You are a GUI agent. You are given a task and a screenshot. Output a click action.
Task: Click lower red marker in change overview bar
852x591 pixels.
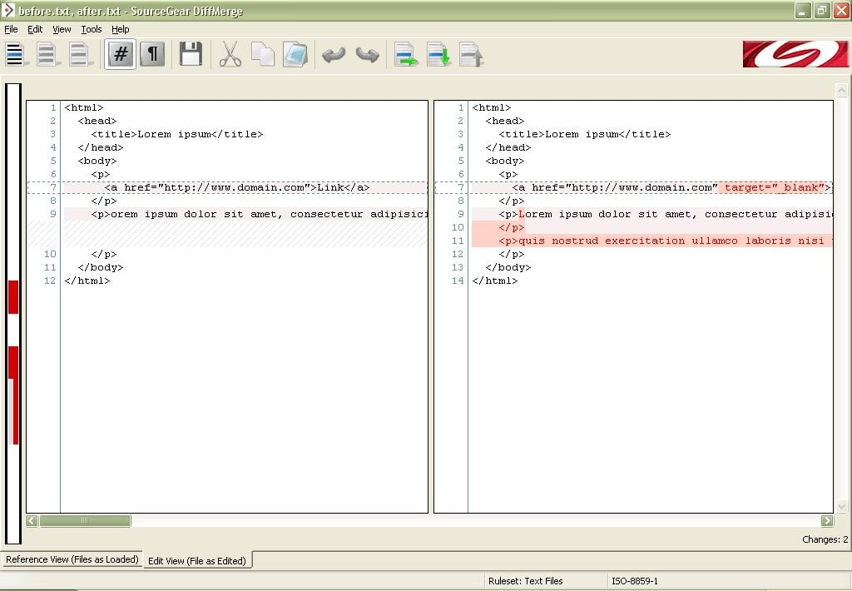[13, 395]
